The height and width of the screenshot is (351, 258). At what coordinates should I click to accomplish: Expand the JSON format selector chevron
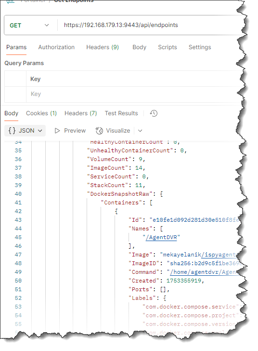[40, 131]
